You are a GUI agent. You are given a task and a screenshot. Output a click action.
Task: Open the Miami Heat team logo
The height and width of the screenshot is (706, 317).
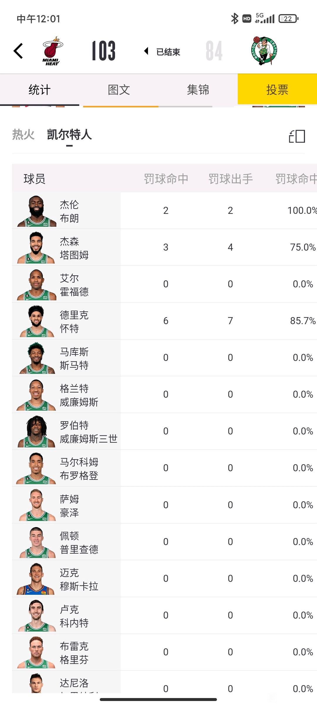[53, 51]
